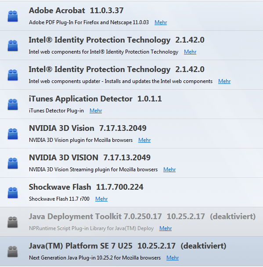Click the Shockwave Flash 11.7 r700 description
This screenshot has width=263, height=267.
pos(59,199)
